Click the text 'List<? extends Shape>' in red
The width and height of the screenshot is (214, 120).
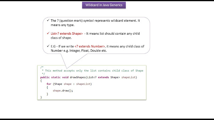tap(67, 34)
